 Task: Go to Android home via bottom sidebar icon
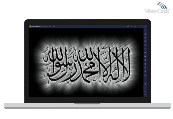click(x=145, y=92)
